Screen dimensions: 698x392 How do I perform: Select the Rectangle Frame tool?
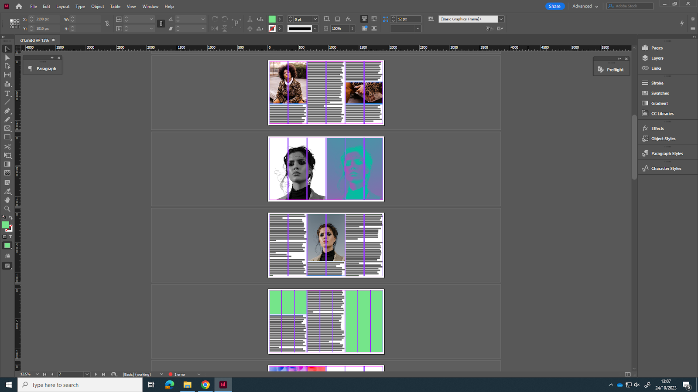click(x=7, y=128)
